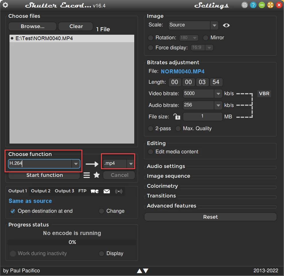This screenshot has height=276, width=284.
Task: Click the Same as source destination link
Action: click(x=30, y=201)
